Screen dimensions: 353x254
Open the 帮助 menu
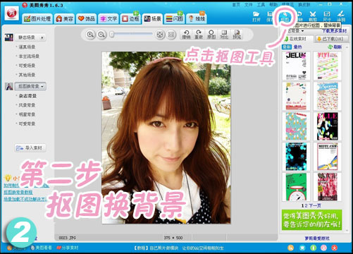click(x=273, y=5)
